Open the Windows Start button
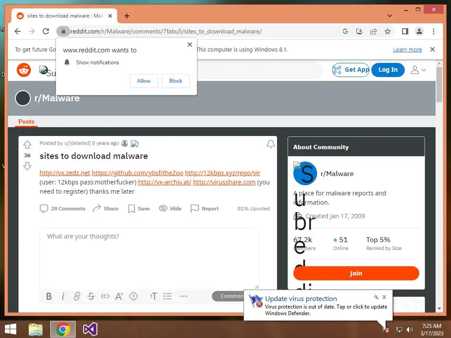Screen dimensions: 451x338 (11, 329)
